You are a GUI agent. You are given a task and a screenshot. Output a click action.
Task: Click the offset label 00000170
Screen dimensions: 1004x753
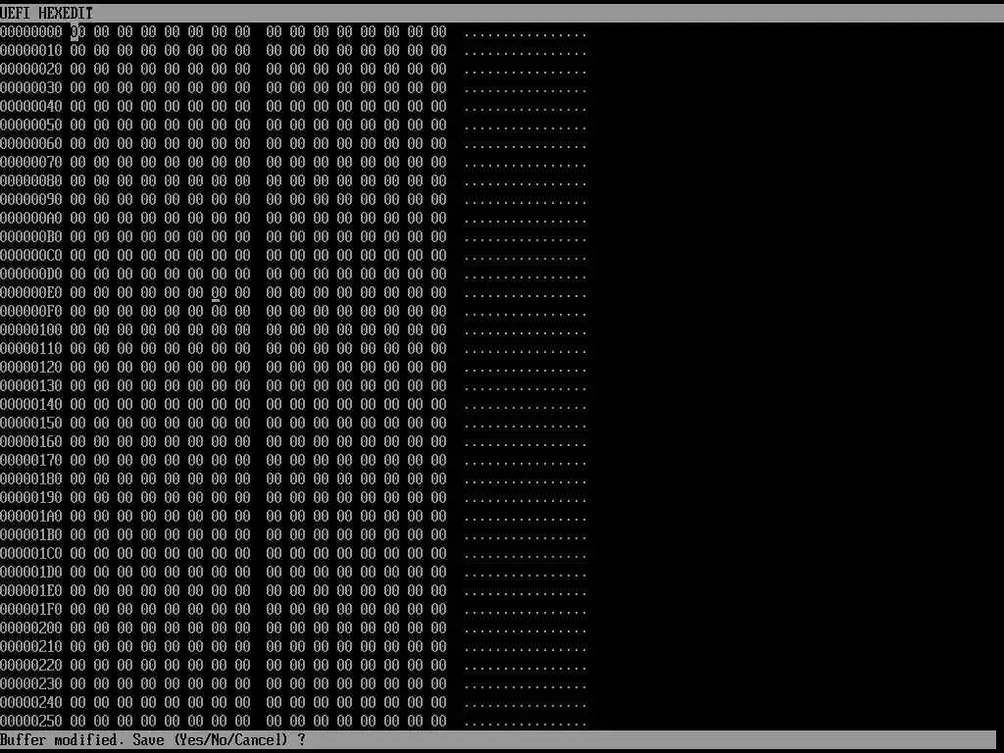(31, 461)
